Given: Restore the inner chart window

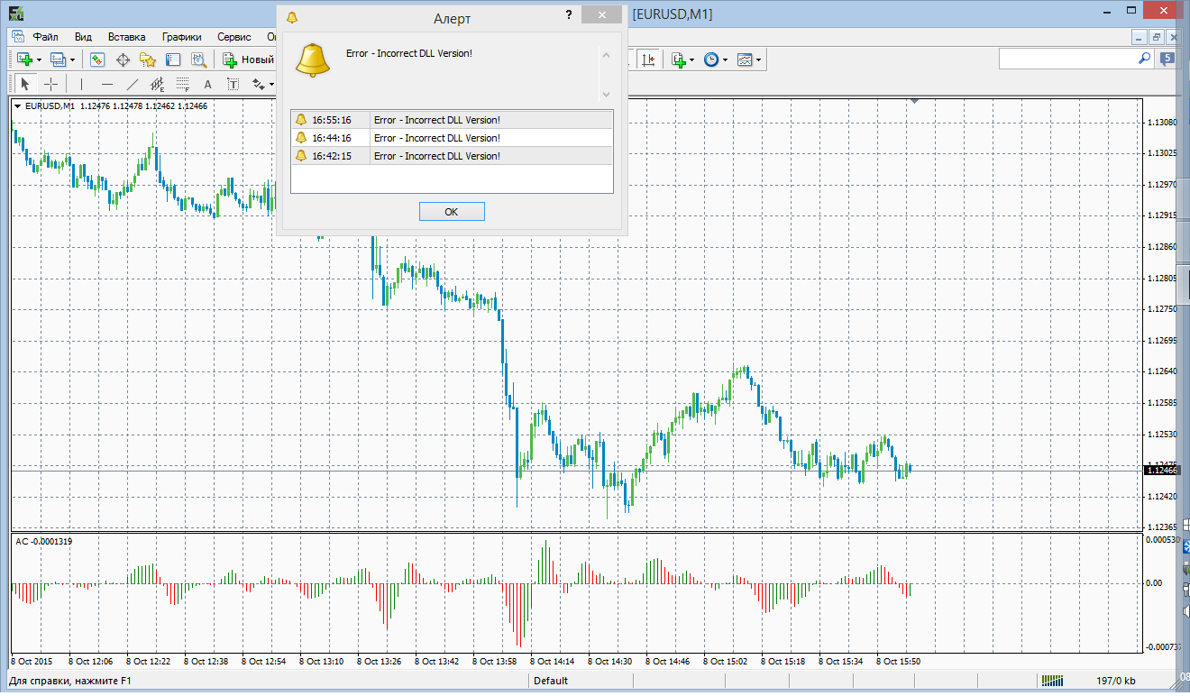Looking at the screenshot, I should click(x=1157, y=37).
